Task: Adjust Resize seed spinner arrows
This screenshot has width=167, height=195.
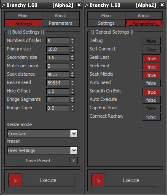Action: point(73,83)
